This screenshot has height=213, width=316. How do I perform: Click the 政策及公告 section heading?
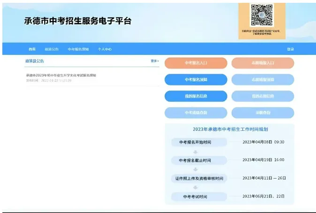[35, 61]
